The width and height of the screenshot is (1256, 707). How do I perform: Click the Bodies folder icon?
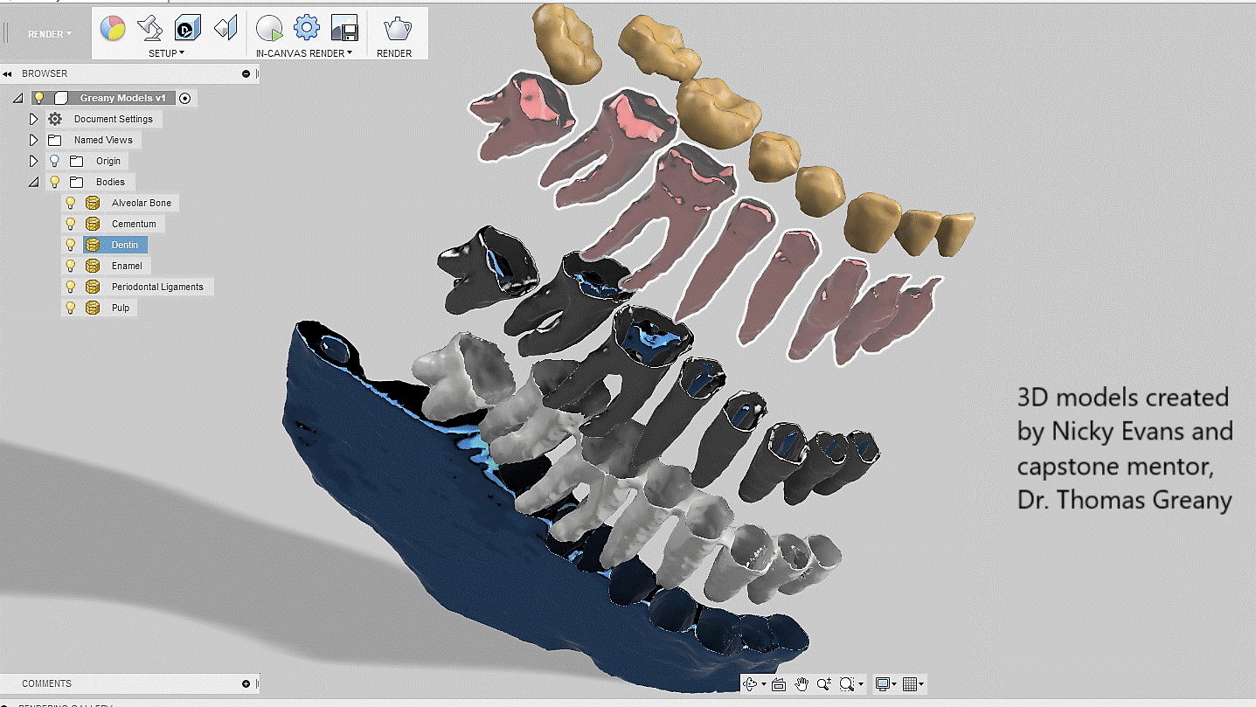click(x=76, y=182)
